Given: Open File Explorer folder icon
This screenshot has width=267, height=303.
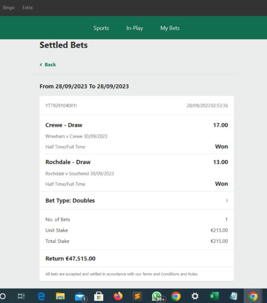Looking at the screenshot, I should coord(60,296).
